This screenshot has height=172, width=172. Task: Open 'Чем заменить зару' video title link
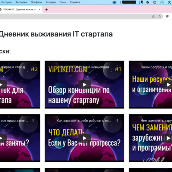[x=156, y=121]
